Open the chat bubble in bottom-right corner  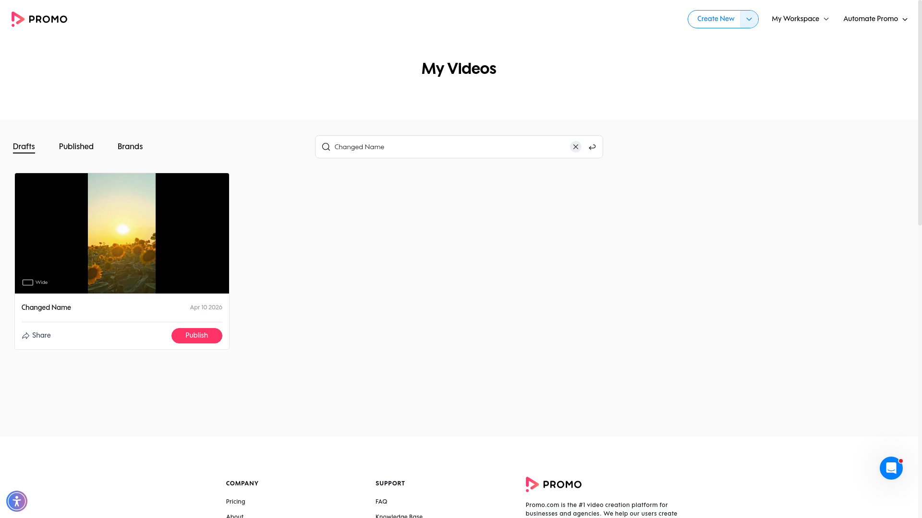coord(891,468)
